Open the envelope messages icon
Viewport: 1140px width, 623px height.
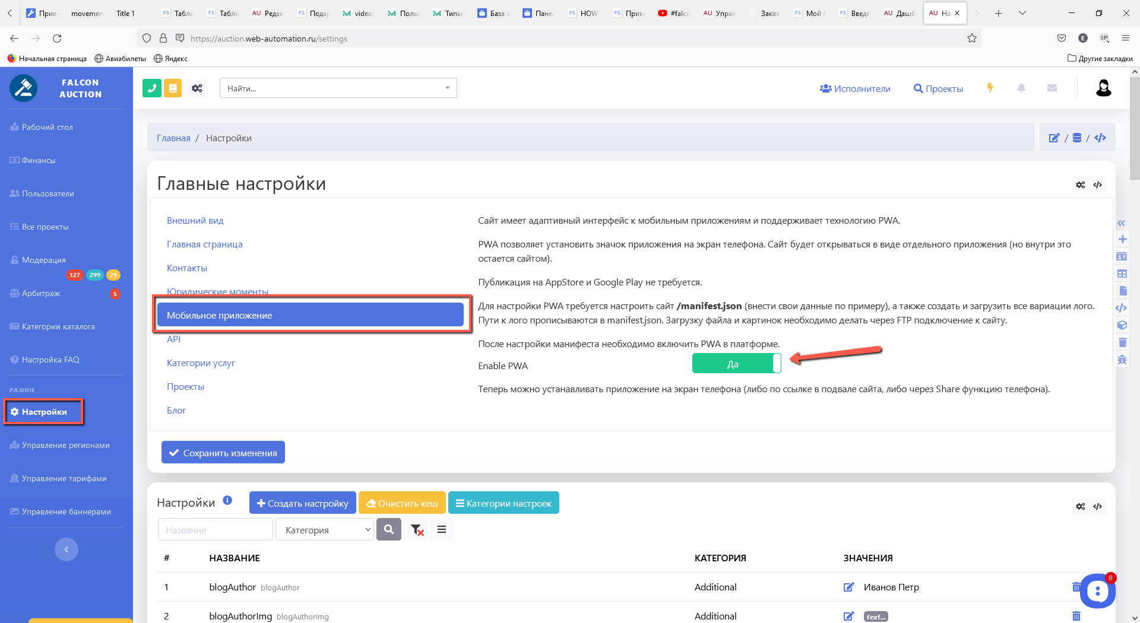tap(1052, 88)
